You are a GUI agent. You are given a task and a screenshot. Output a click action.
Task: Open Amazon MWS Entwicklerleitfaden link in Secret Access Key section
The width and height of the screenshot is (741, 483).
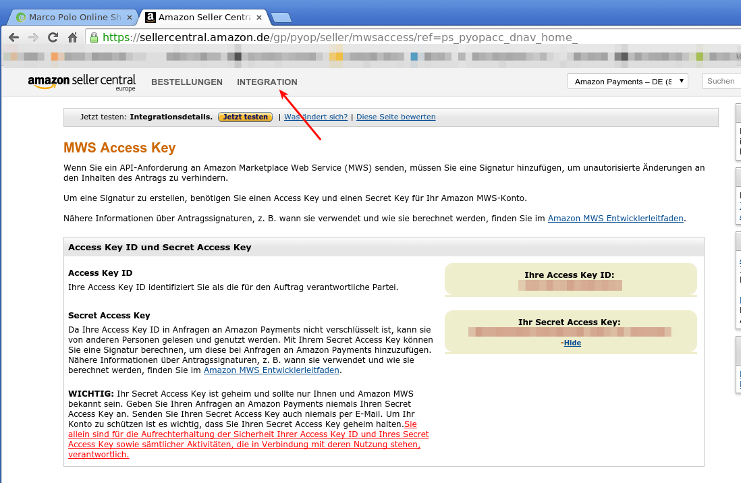pos(271,370)
